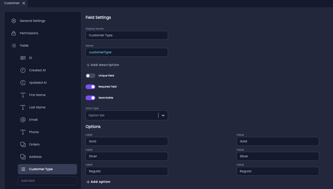Click the ID card icon
The image size is (333, 189).
coord(23,58)
